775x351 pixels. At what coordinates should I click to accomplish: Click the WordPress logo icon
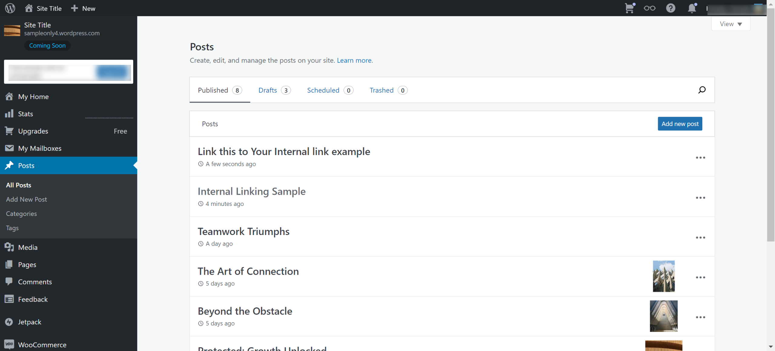click(x=10, y=8)
